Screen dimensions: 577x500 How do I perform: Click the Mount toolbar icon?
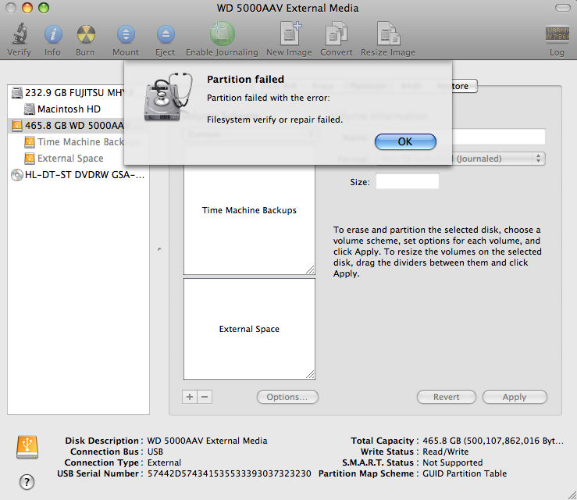tap(126, 34)
